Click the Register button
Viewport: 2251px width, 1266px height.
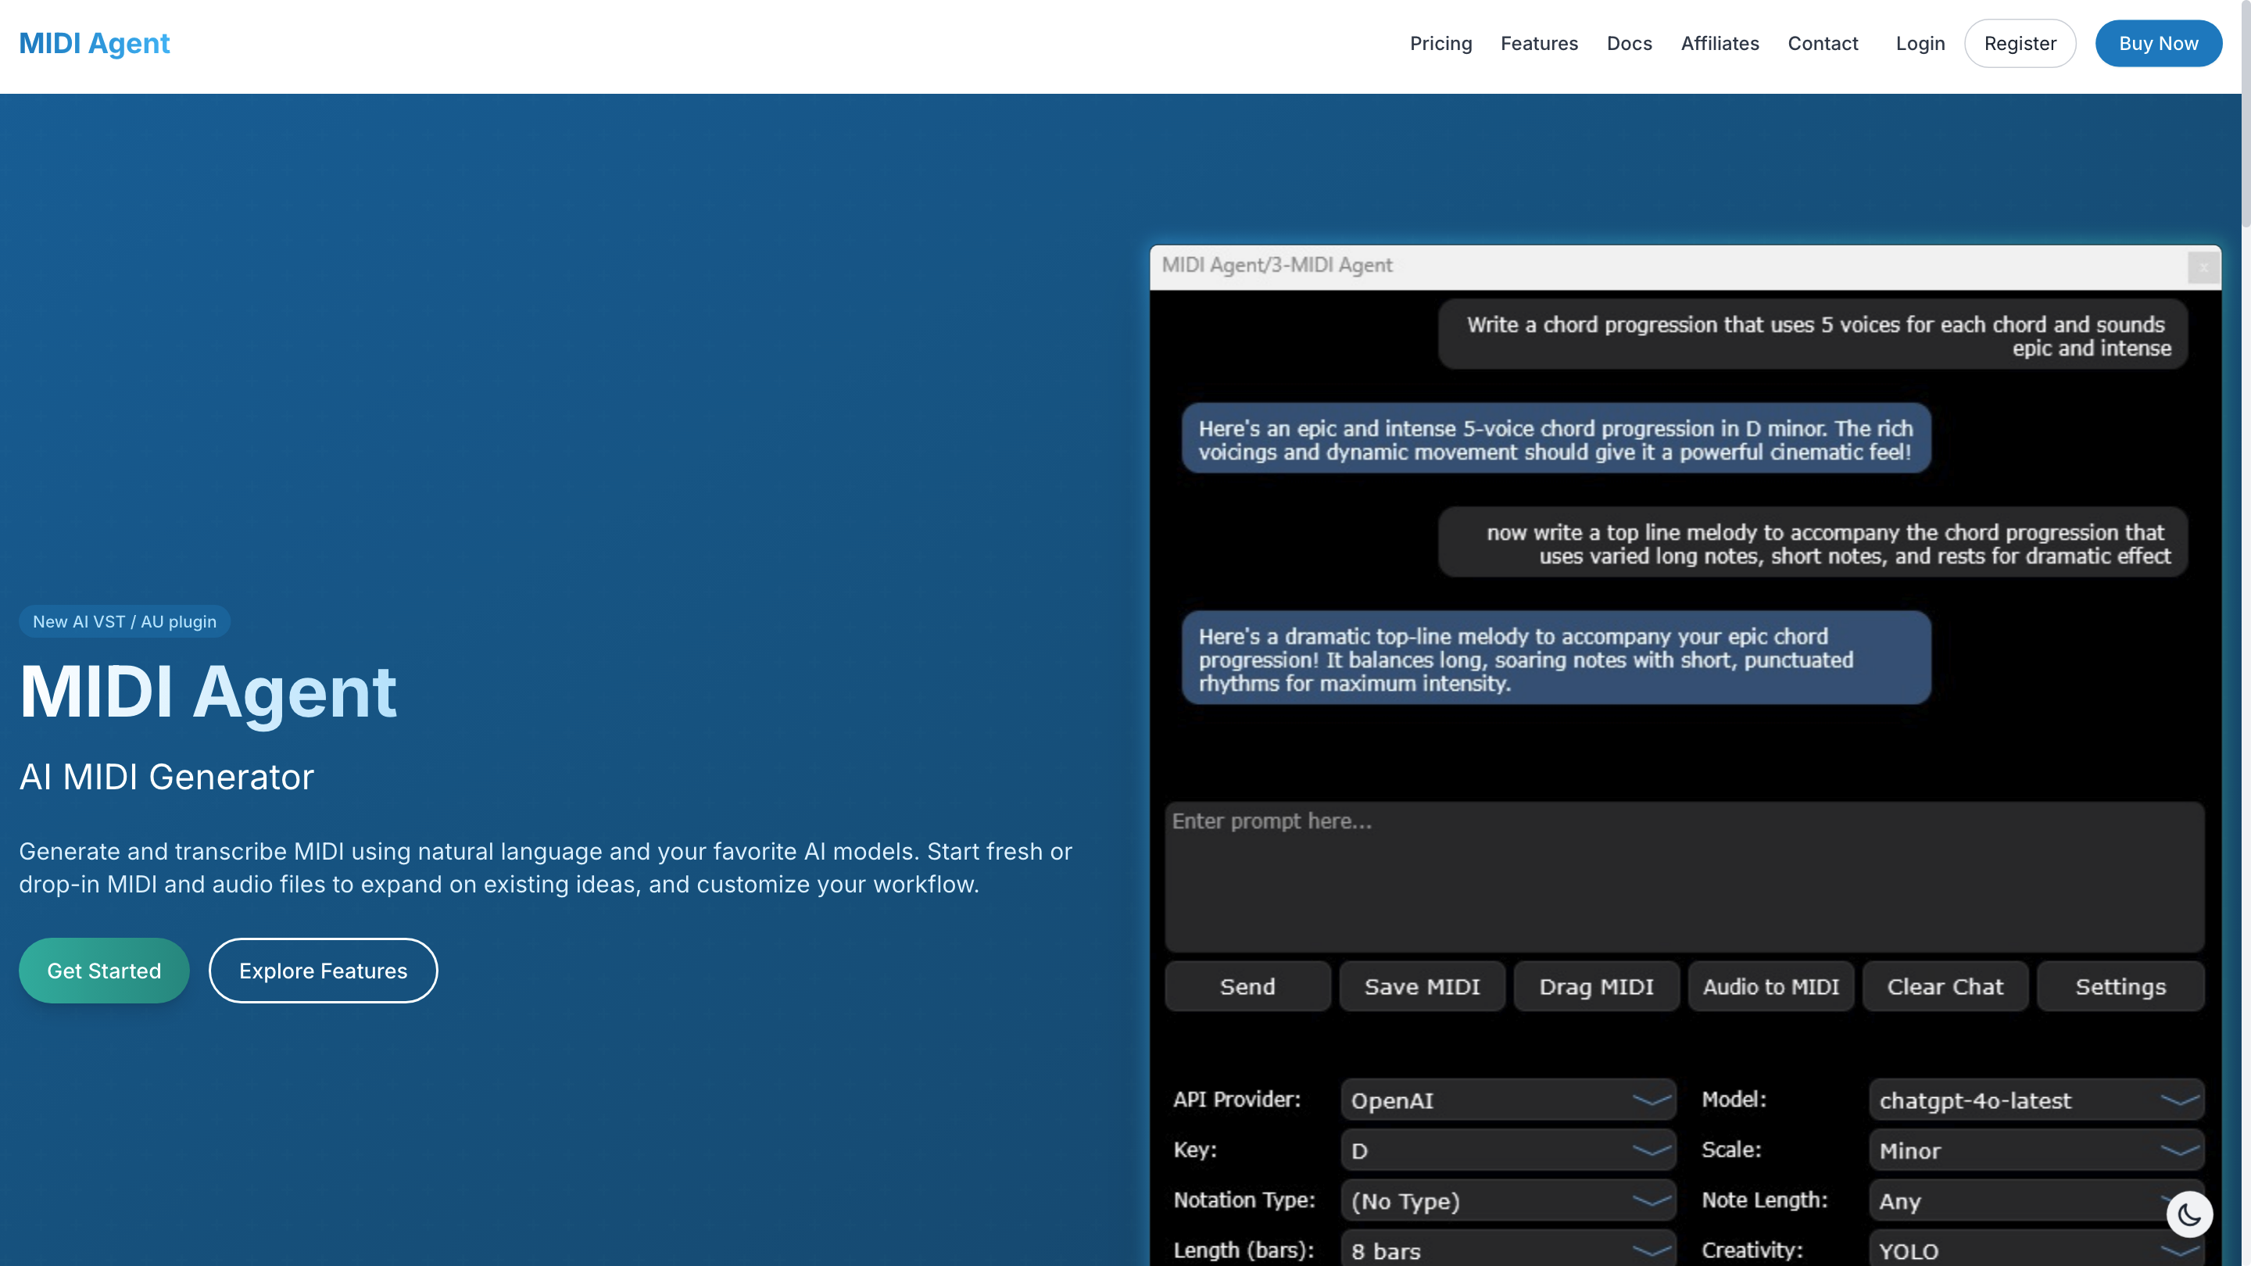2020,43
